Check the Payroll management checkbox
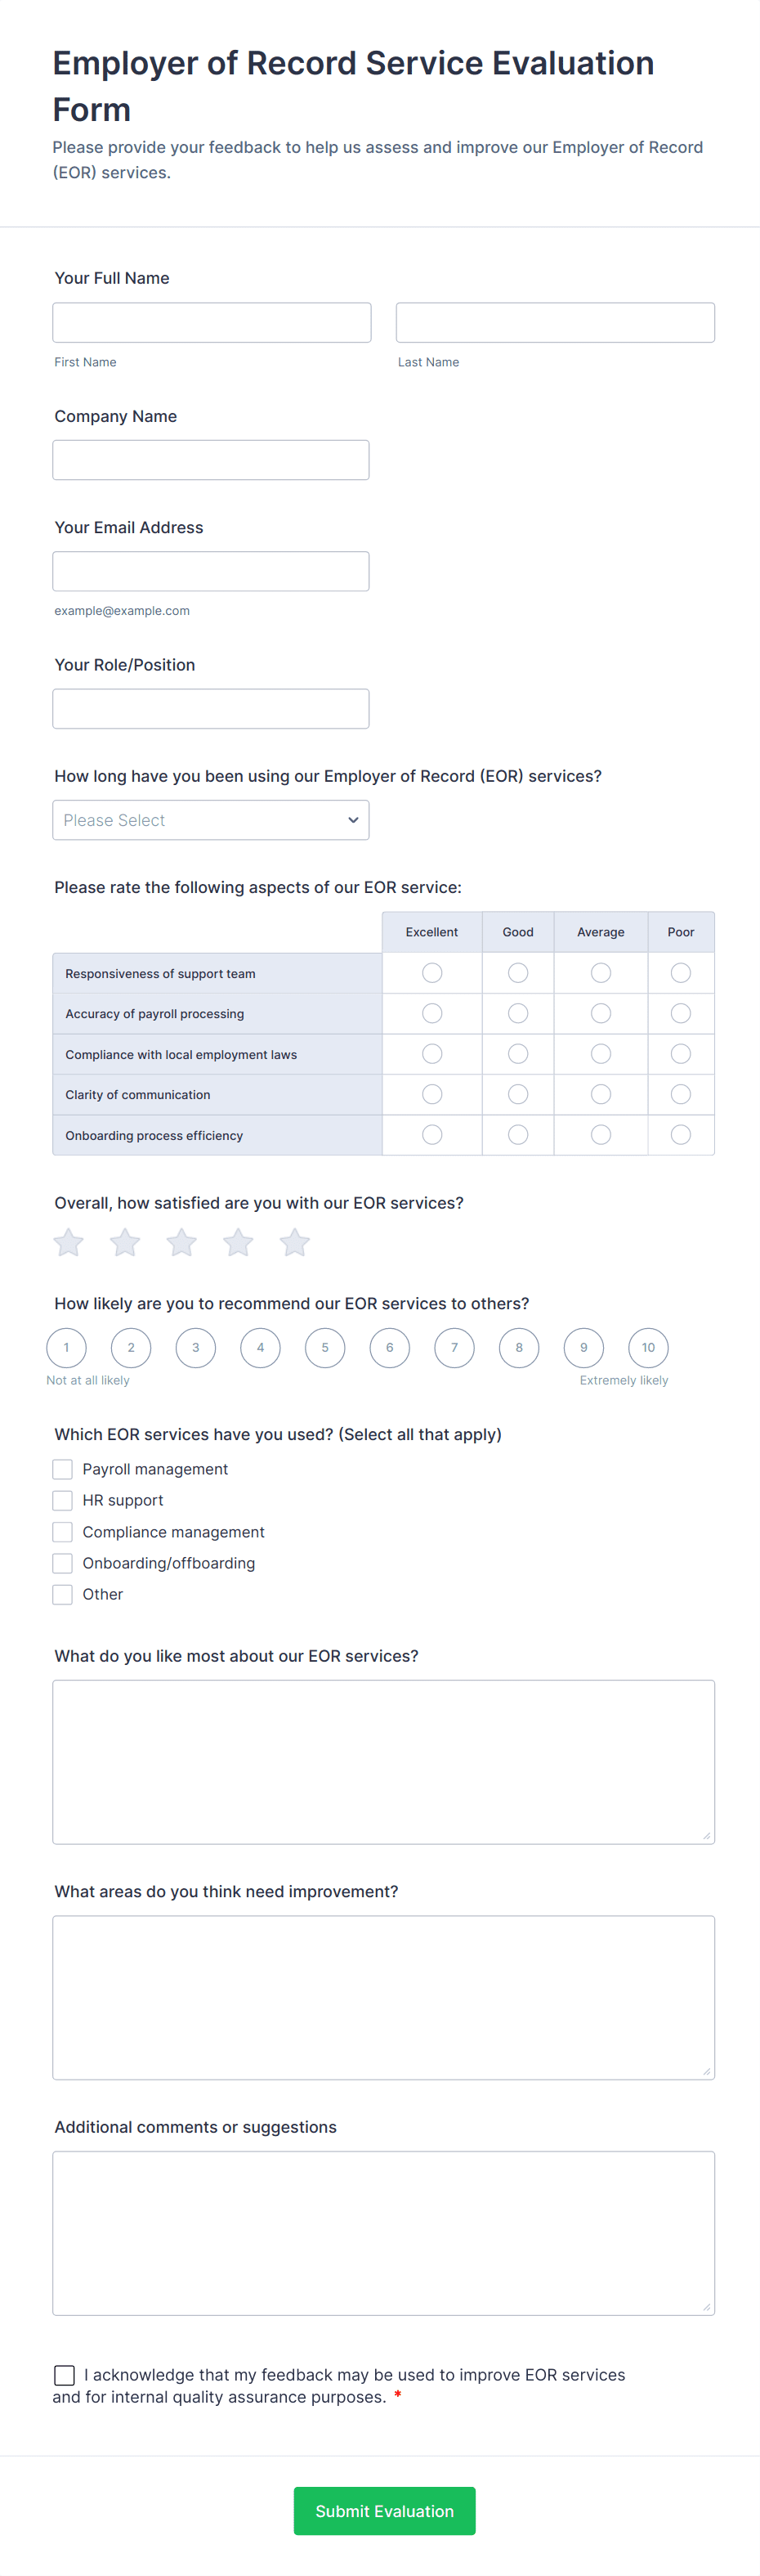Viewport: 760px width, 2576px height. pos(63,1469)
